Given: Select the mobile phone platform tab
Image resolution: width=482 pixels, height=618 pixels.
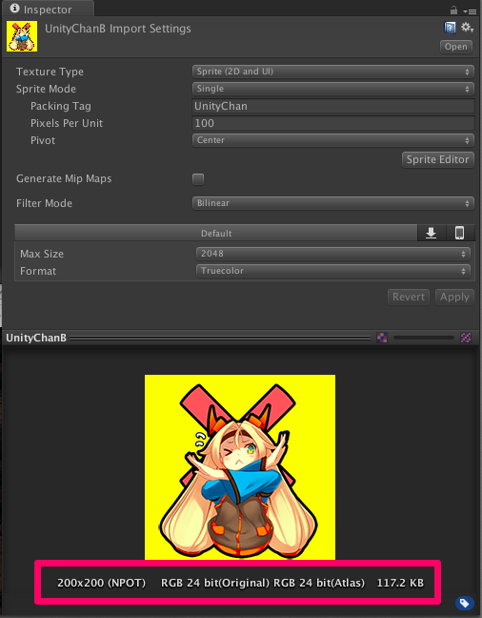Looking at the screenshot, I should [460, 233].
